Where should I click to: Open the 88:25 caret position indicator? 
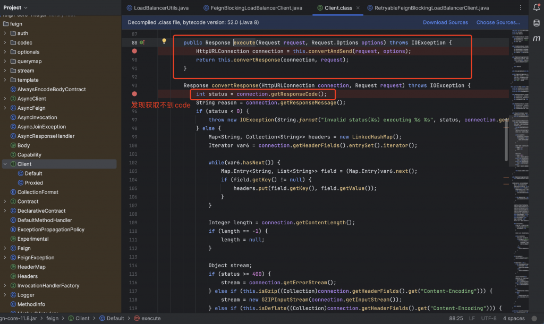tap(456, 319)
